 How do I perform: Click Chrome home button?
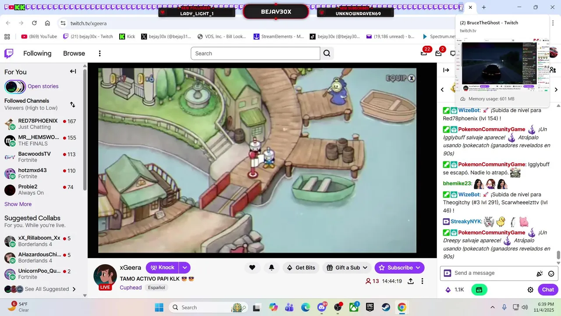click(47, 23)
